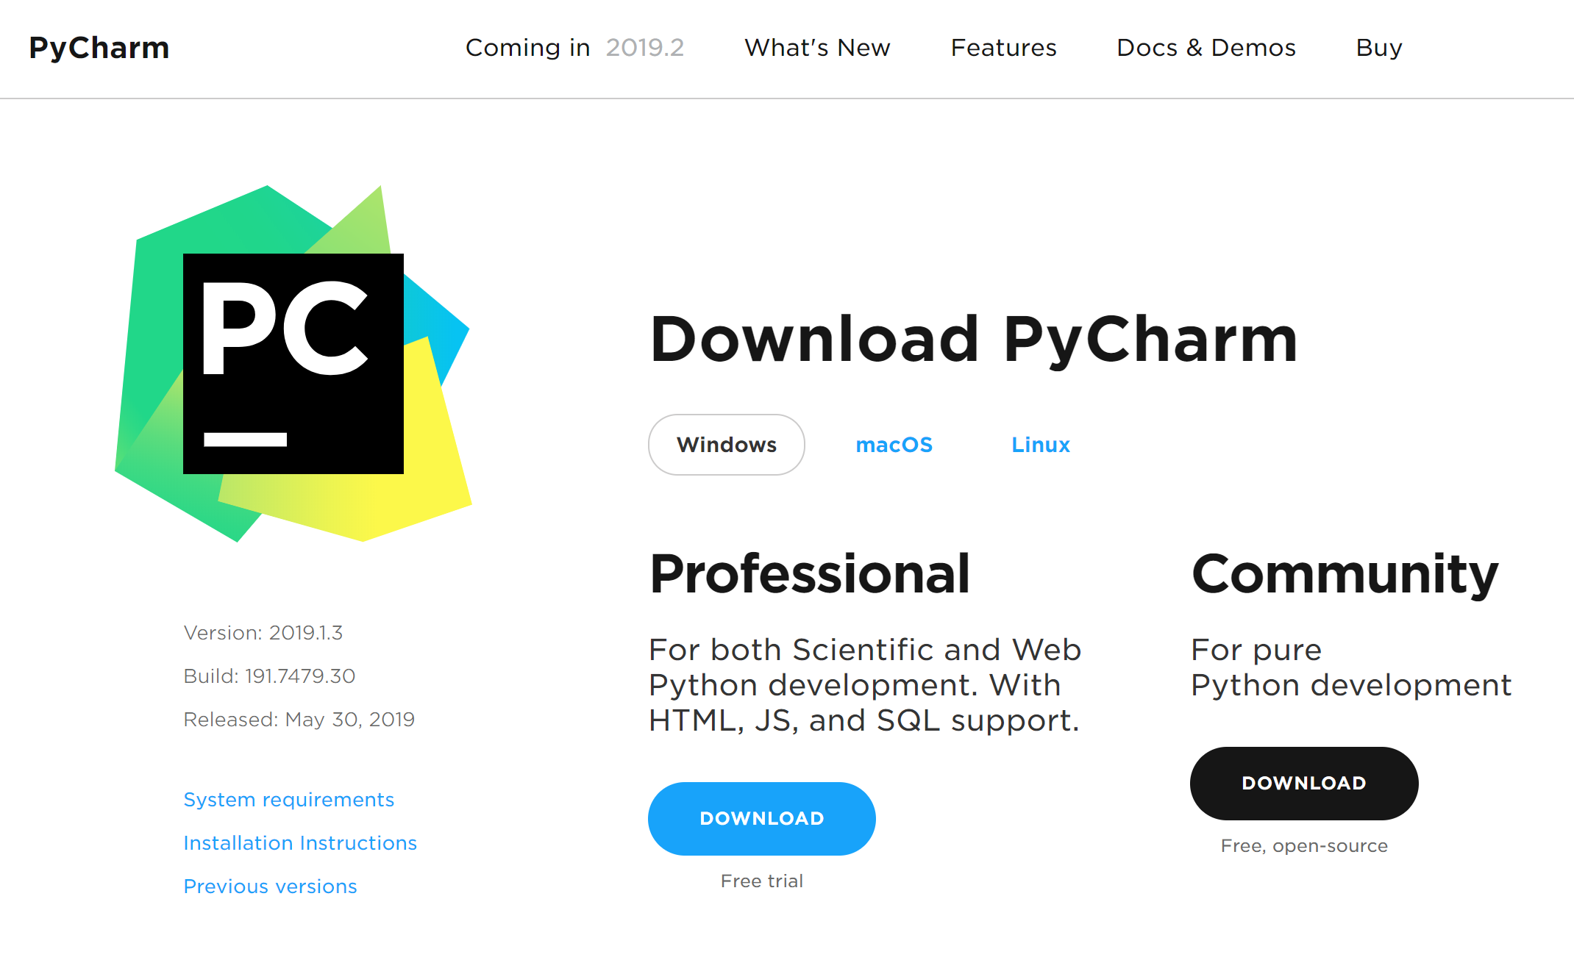Open the What's New menu item

(x=817, y=48)
